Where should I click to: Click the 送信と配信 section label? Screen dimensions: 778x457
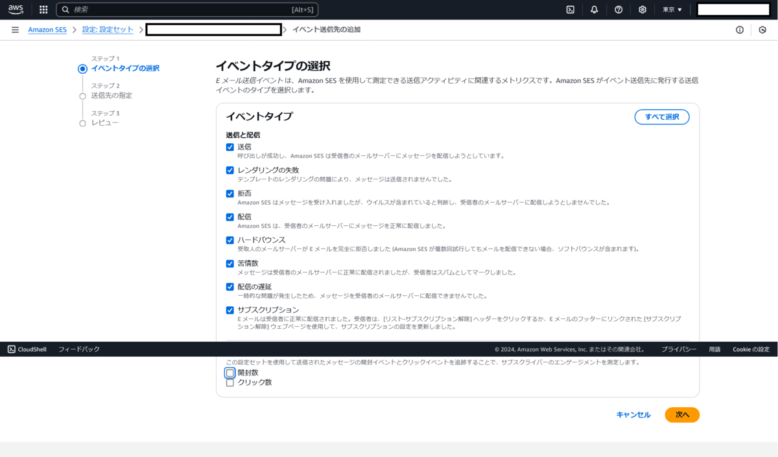pyautogui.click(x=242, y=135)
